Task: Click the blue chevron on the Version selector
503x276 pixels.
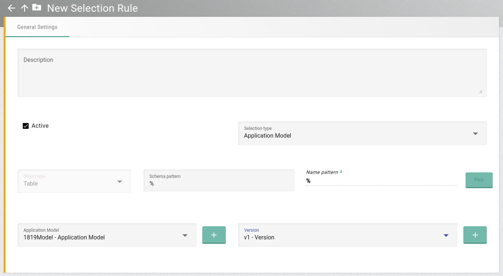Action: coord(446,235)
